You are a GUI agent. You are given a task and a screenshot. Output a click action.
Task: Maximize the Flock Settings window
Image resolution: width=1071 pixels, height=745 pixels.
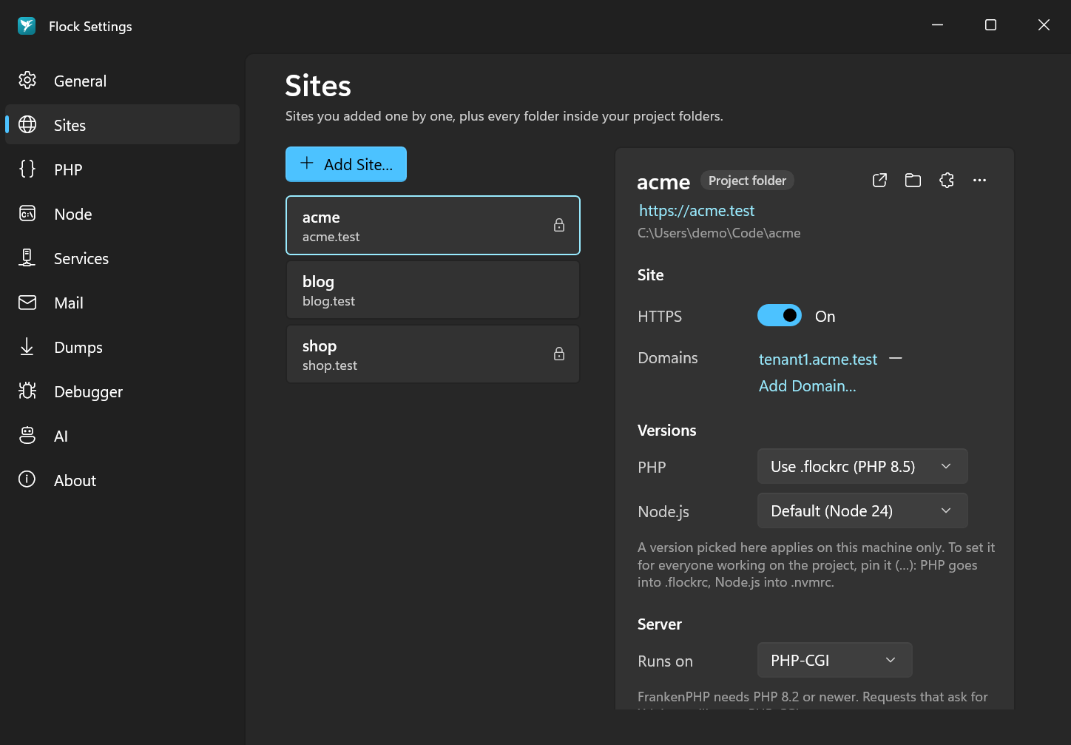coord(990,25)
